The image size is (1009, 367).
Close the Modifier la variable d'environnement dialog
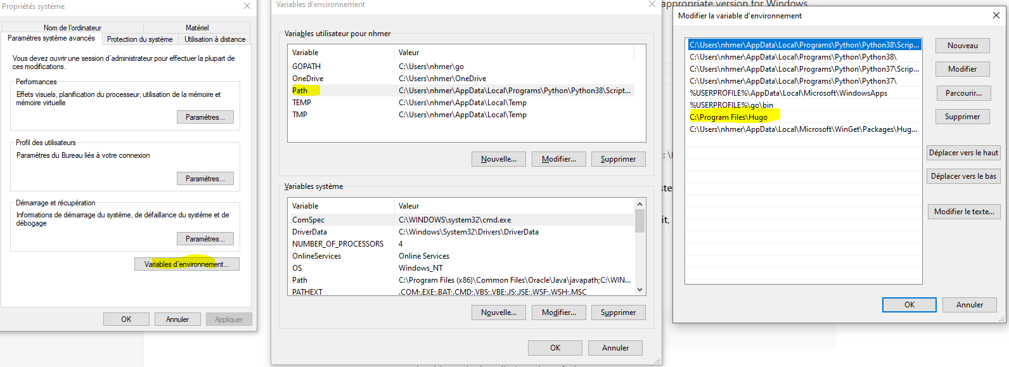coord(996,15)
